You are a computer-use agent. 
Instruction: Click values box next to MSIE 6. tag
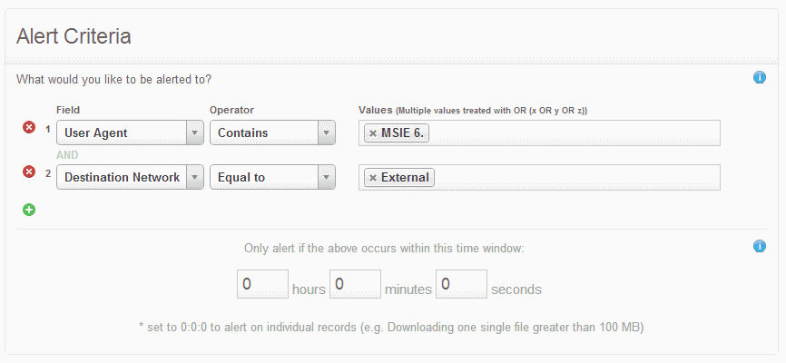(x=574, y=132)
